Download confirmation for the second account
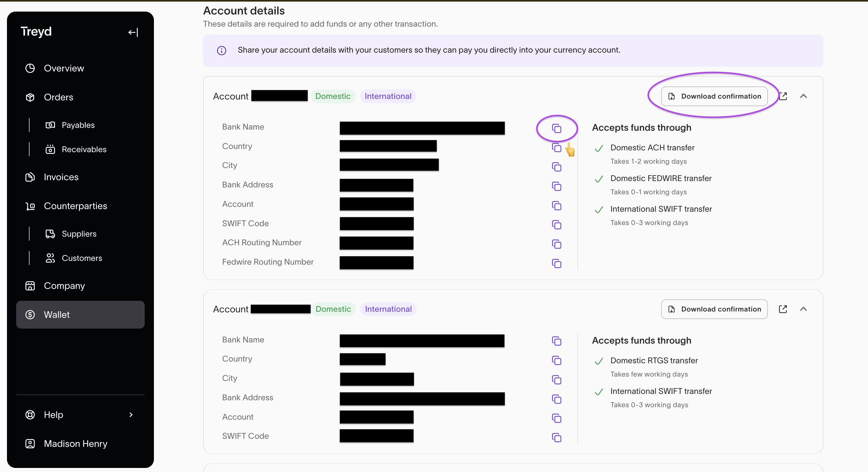 point(714,309)
